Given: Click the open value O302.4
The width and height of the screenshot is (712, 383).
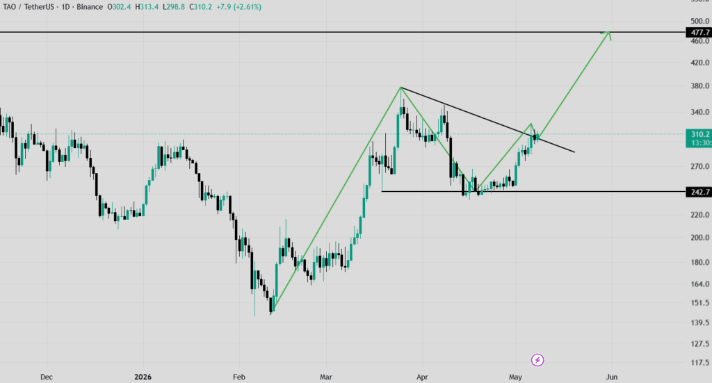Looking at the screenshot, I should pos(119,7).
